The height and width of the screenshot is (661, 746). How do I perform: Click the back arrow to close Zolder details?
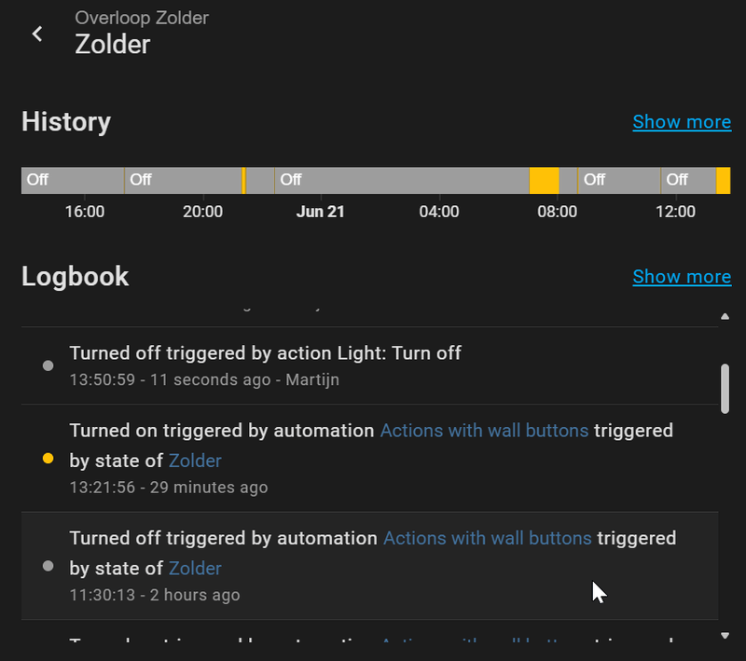click(x=37, y=33)
